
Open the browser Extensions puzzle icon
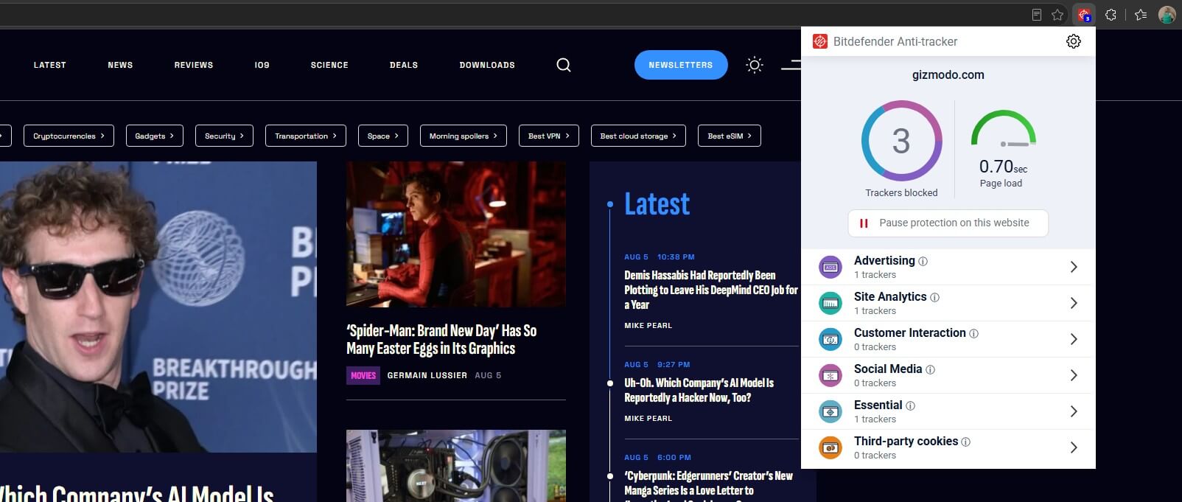(1111, 15)
